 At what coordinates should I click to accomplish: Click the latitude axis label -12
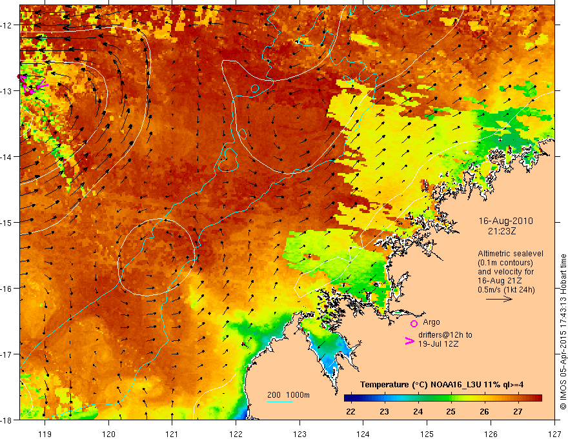pos(7,25)
